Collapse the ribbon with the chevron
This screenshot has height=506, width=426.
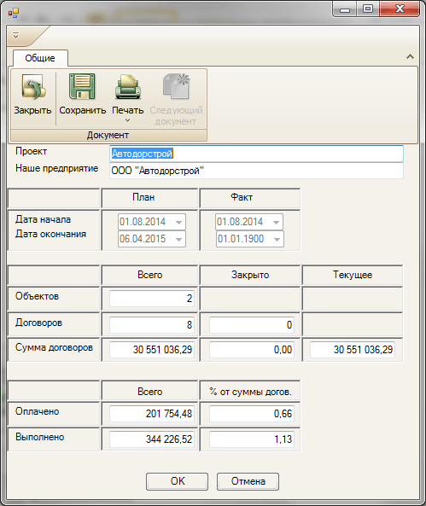[x=410, y=57]
